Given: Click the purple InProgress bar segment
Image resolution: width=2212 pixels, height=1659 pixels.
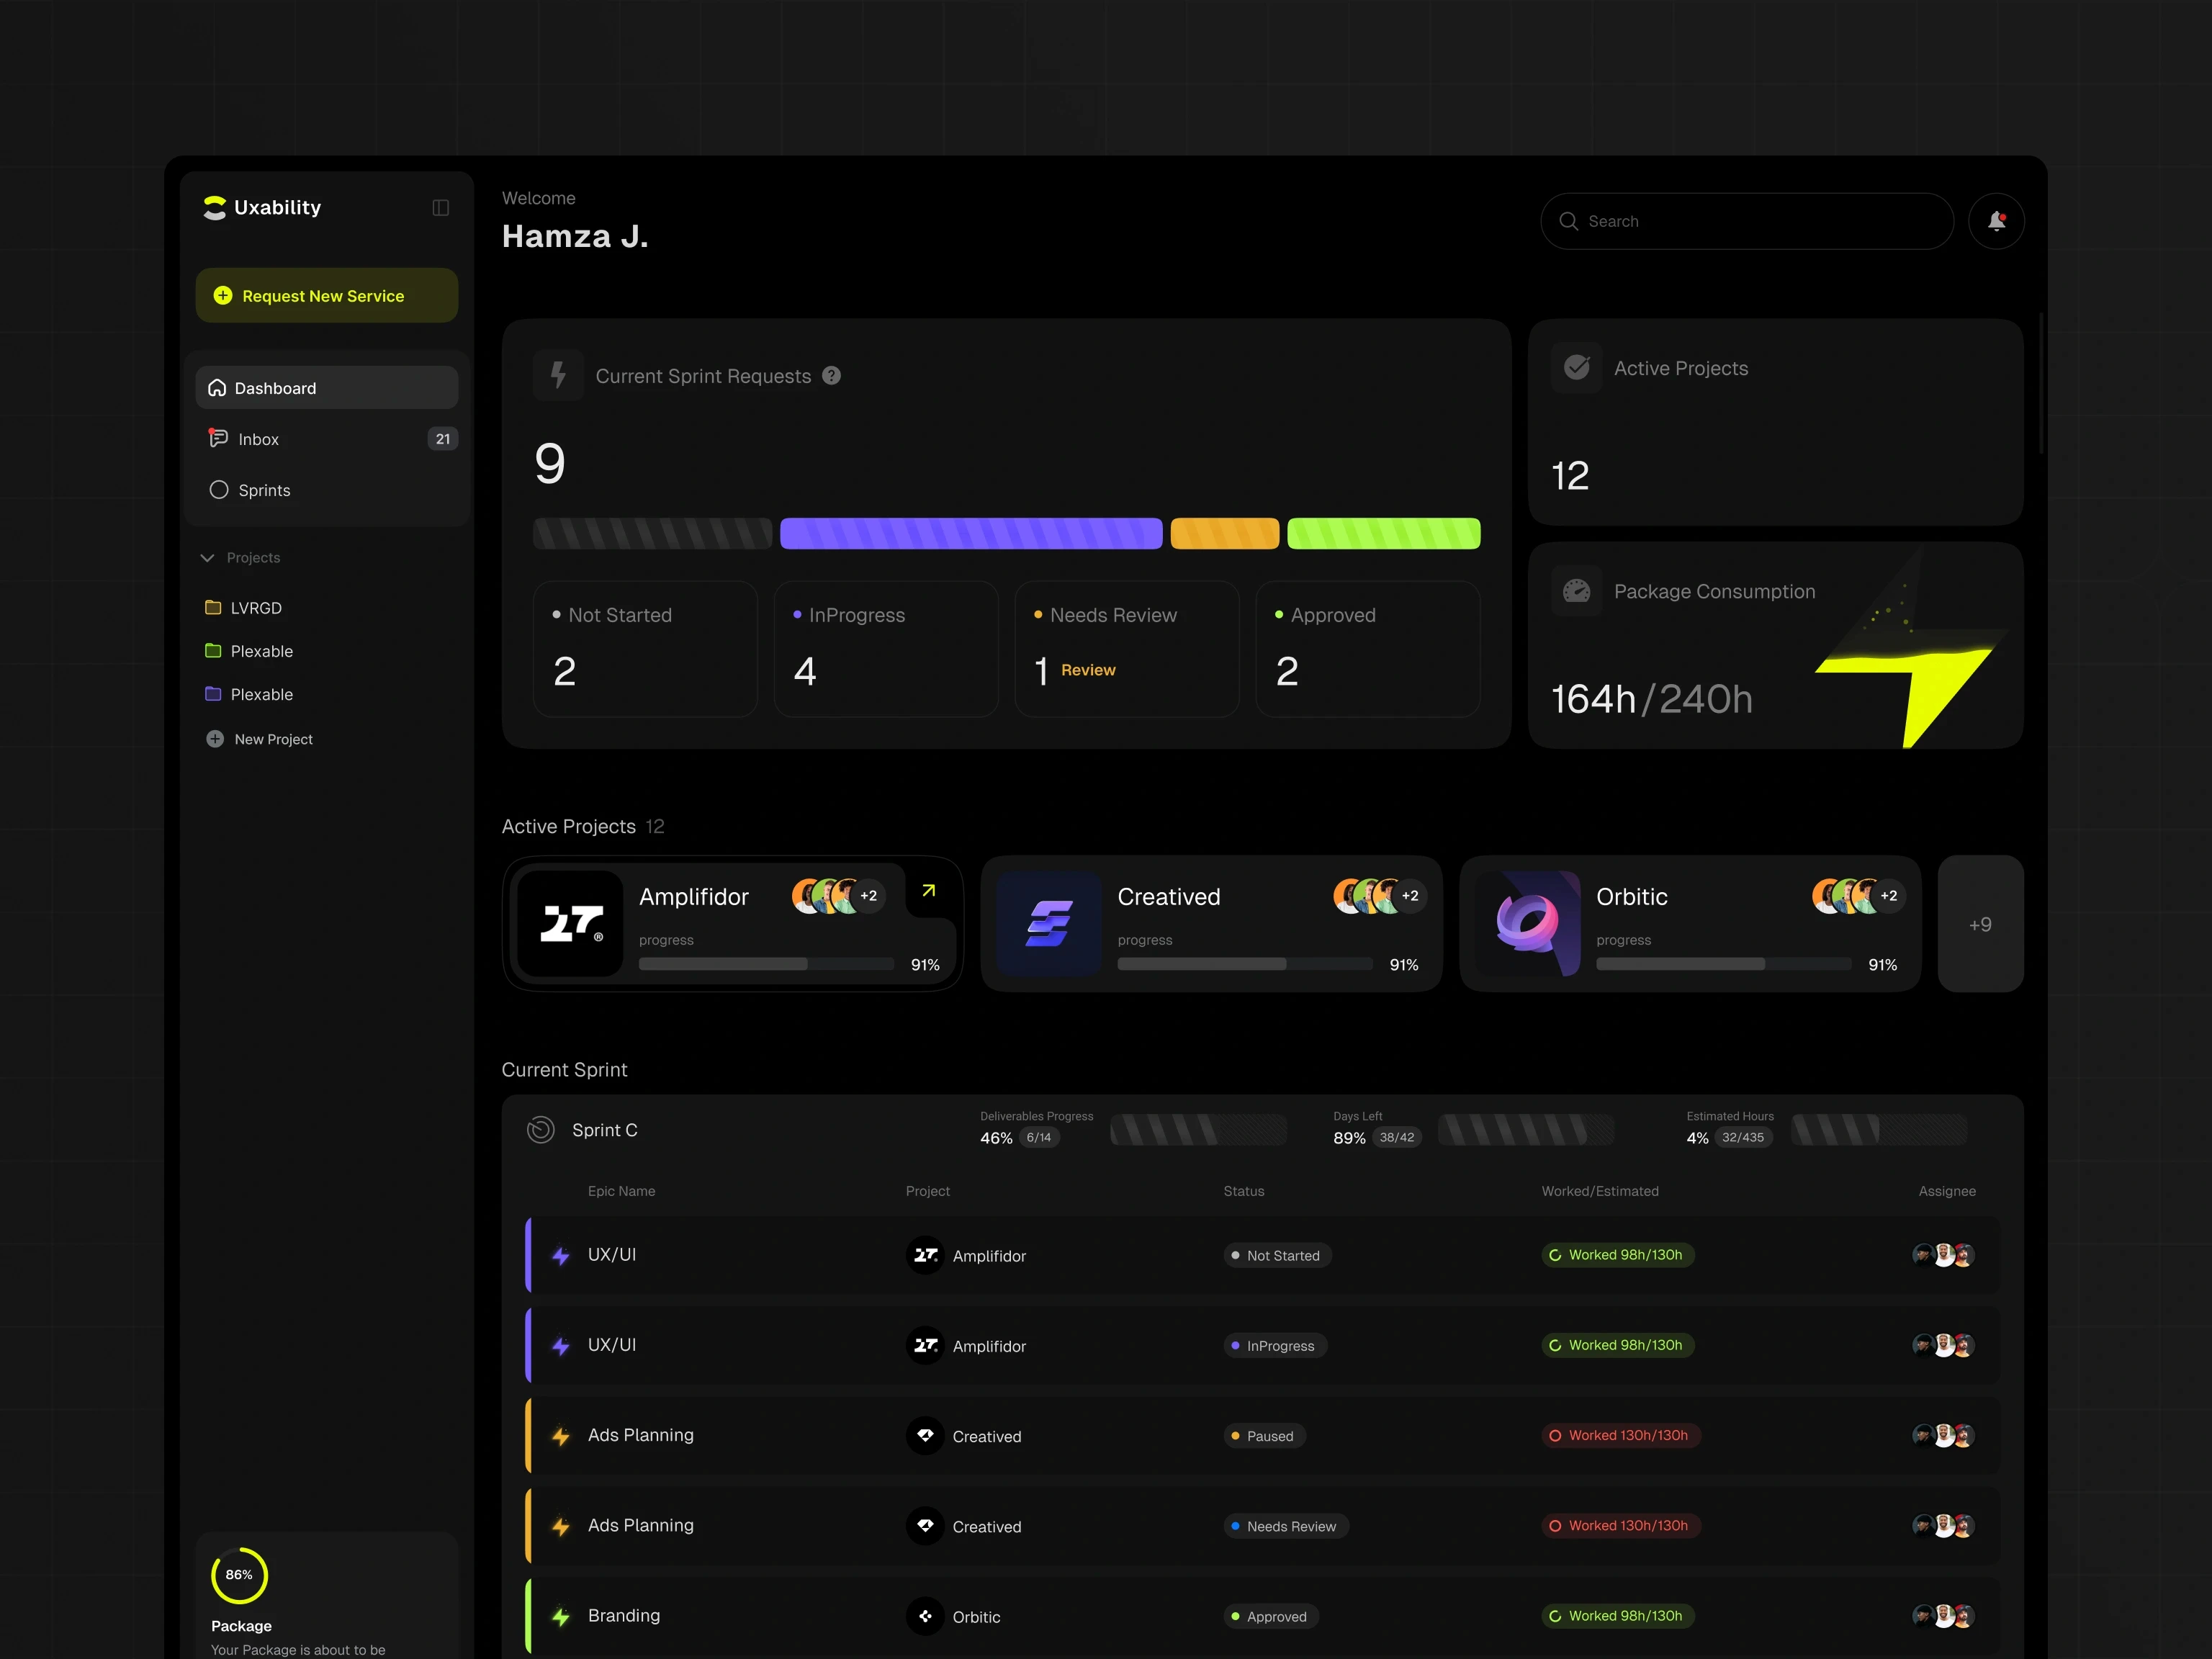Looking at the screenshot, I should (x=970, y=534).
